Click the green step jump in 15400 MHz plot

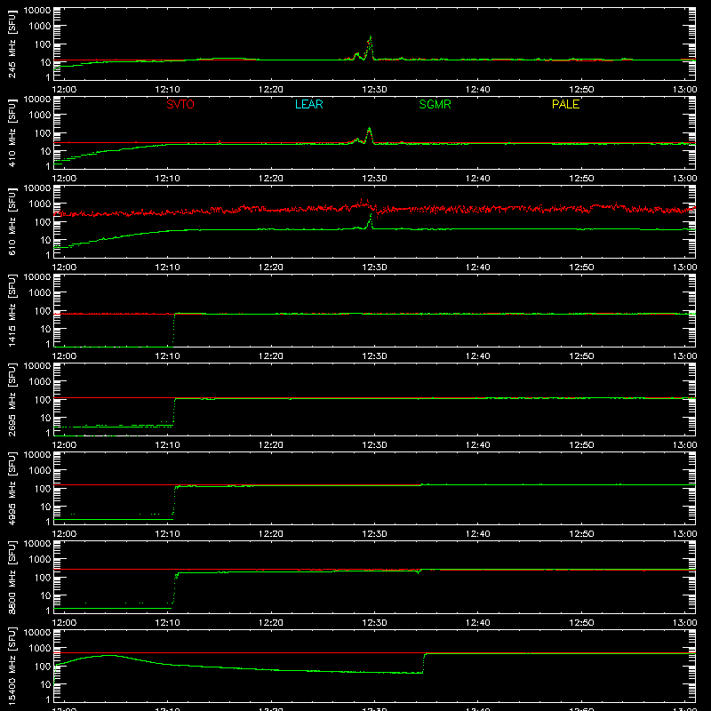pyautogui.click(x=424, y=663)
